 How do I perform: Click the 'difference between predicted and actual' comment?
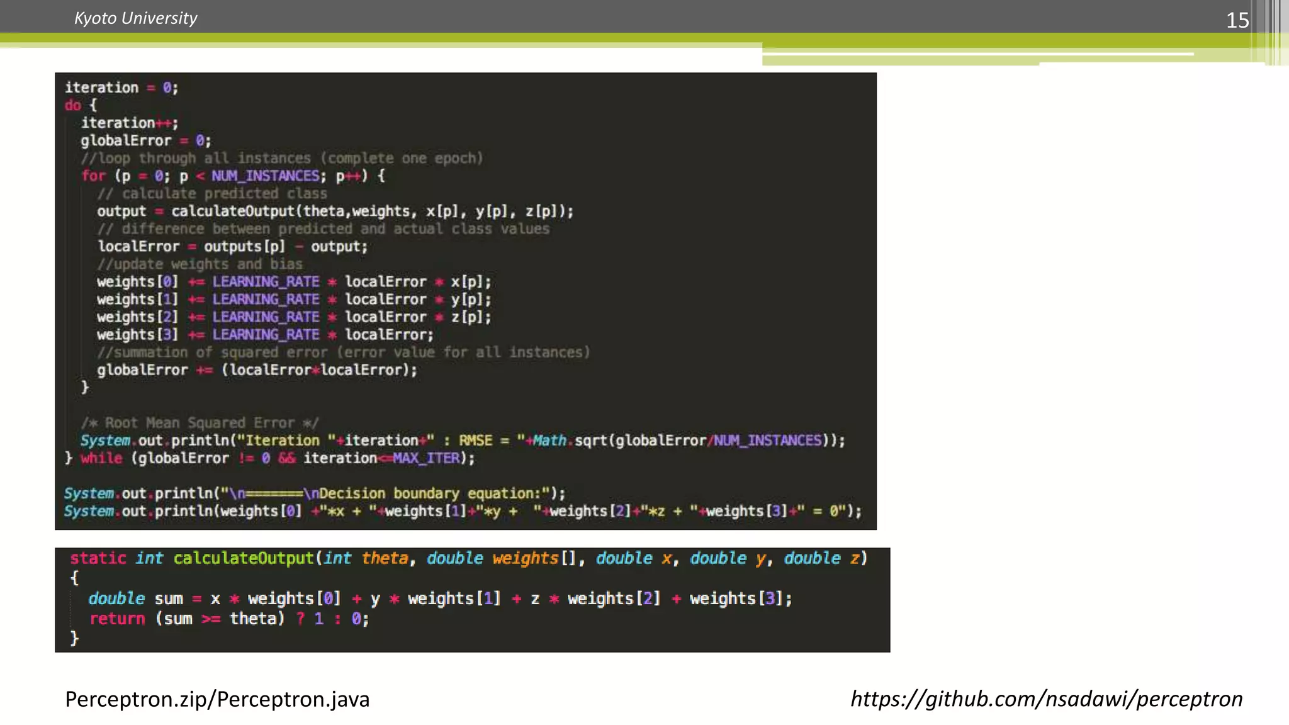[x=324, y=228]
